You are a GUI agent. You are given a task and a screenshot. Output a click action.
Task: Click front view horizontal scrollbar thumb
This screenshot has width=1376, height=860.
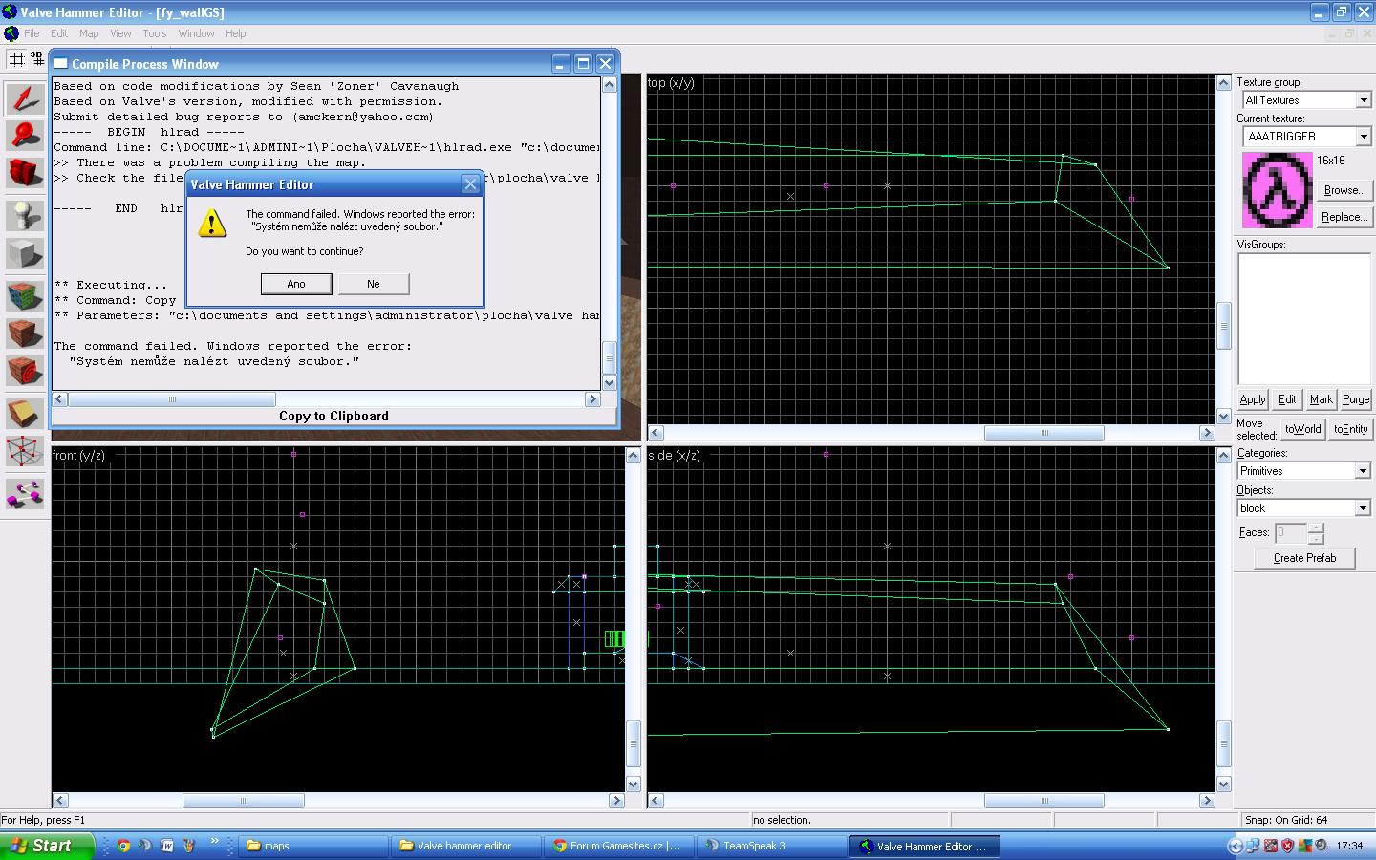click(x=244, y=801)
